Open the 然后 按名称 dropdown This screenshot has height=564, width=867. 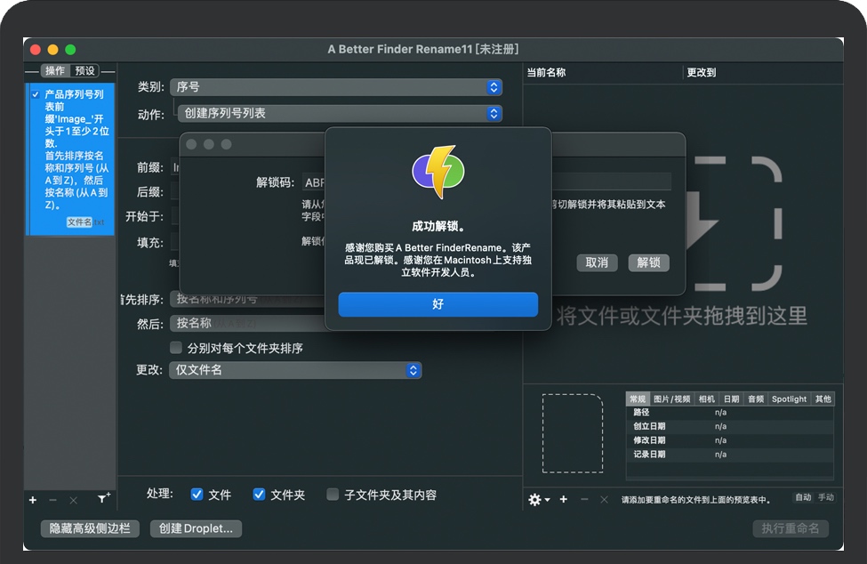pyautogui.click(x=248, y=323)
